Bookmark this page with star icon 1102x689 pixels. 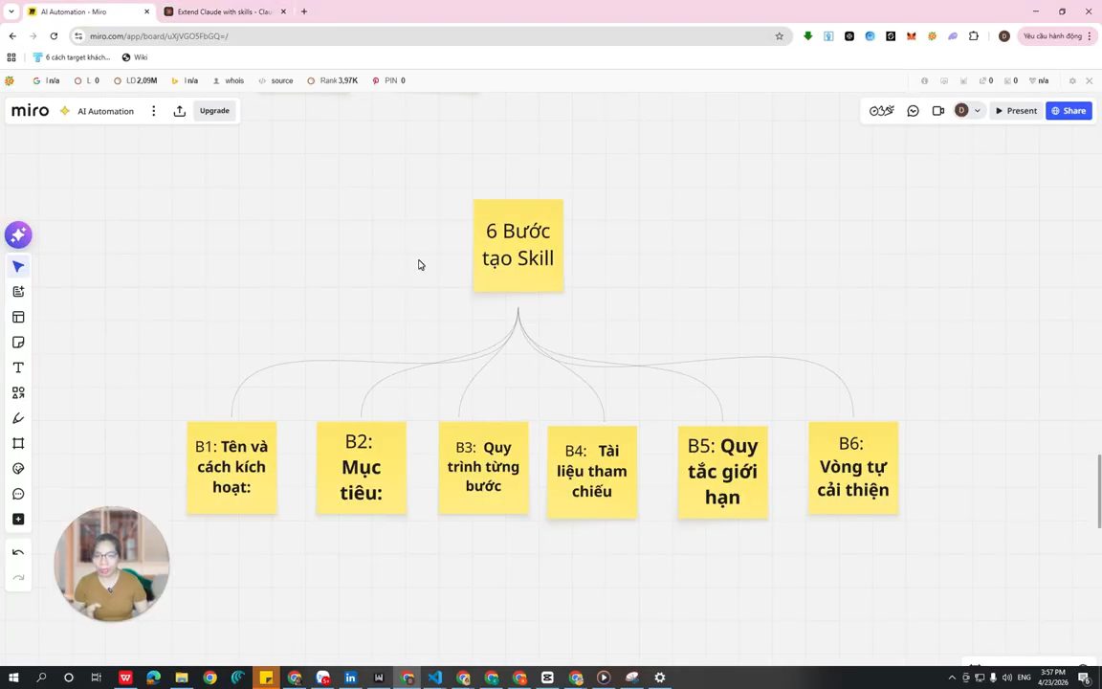coord(779,35)
